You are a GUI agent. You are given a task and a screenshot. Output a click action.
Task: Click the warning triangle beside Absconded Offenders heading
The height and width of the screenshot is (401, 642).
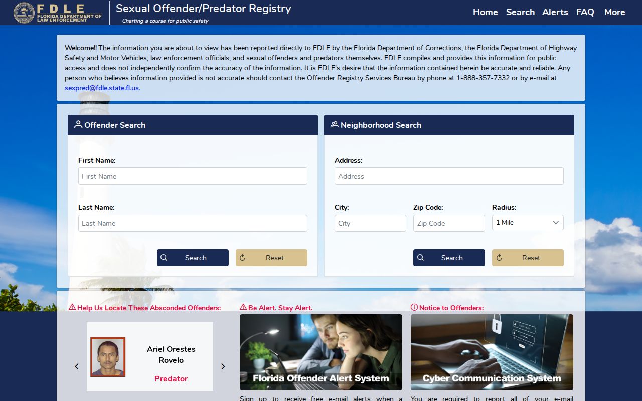(72, 307)
